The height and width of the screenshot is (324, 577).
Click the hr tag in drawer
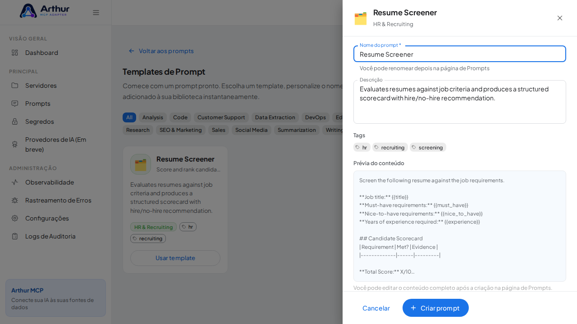click(x=362, y=147)
